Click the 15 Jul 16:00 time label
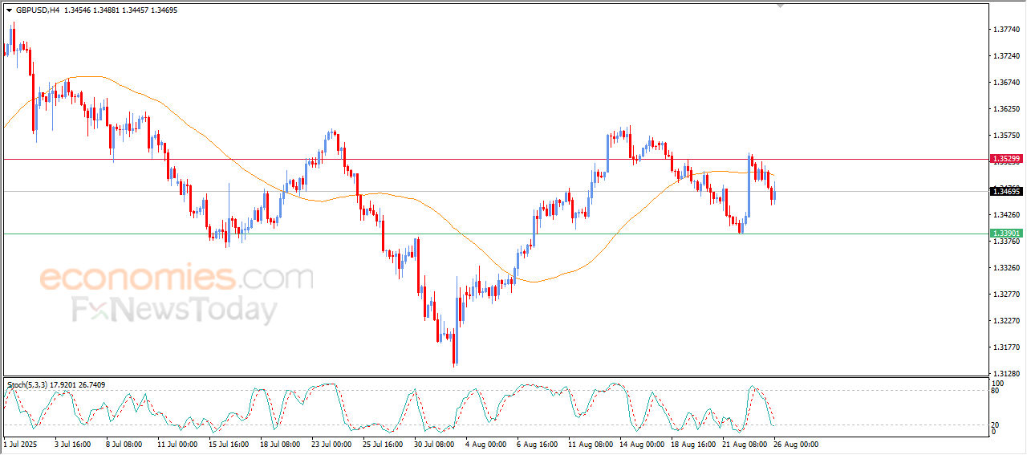Image resolution: width=1027 pixels, height=455 pixels. 228,444
